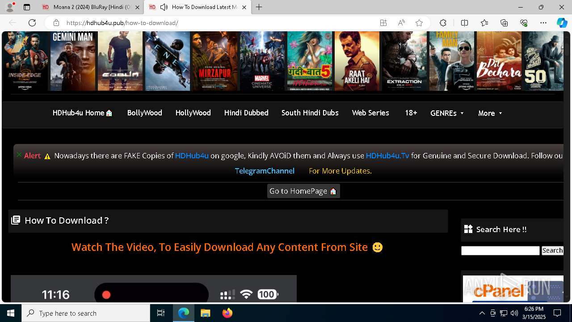View site information lock icon

click(x=56, y=23)
